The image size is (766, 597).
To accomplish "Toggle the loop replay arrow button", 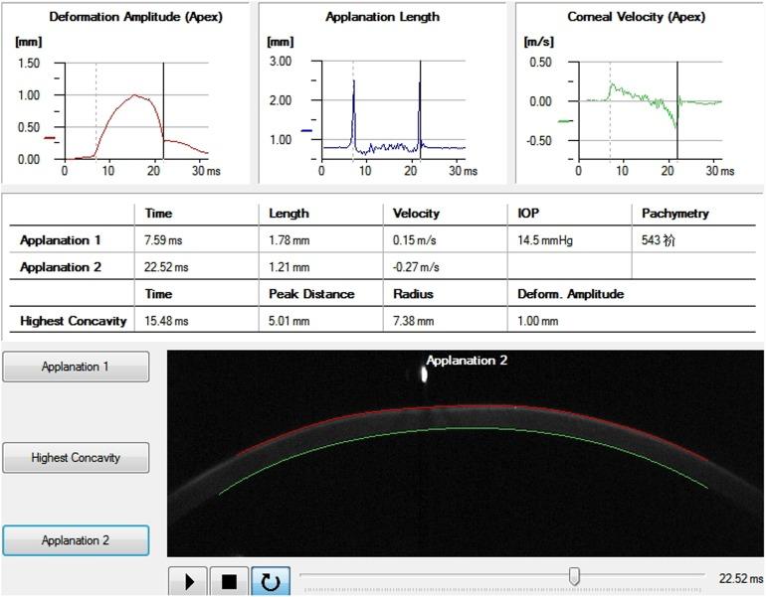I will (x=270, y=581).
